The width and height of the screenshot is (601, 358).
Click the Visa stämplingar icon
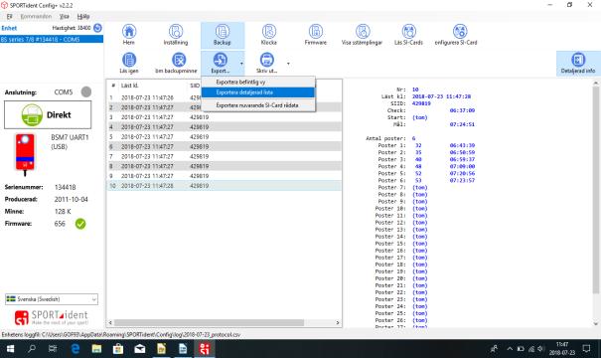click(363, 32)
